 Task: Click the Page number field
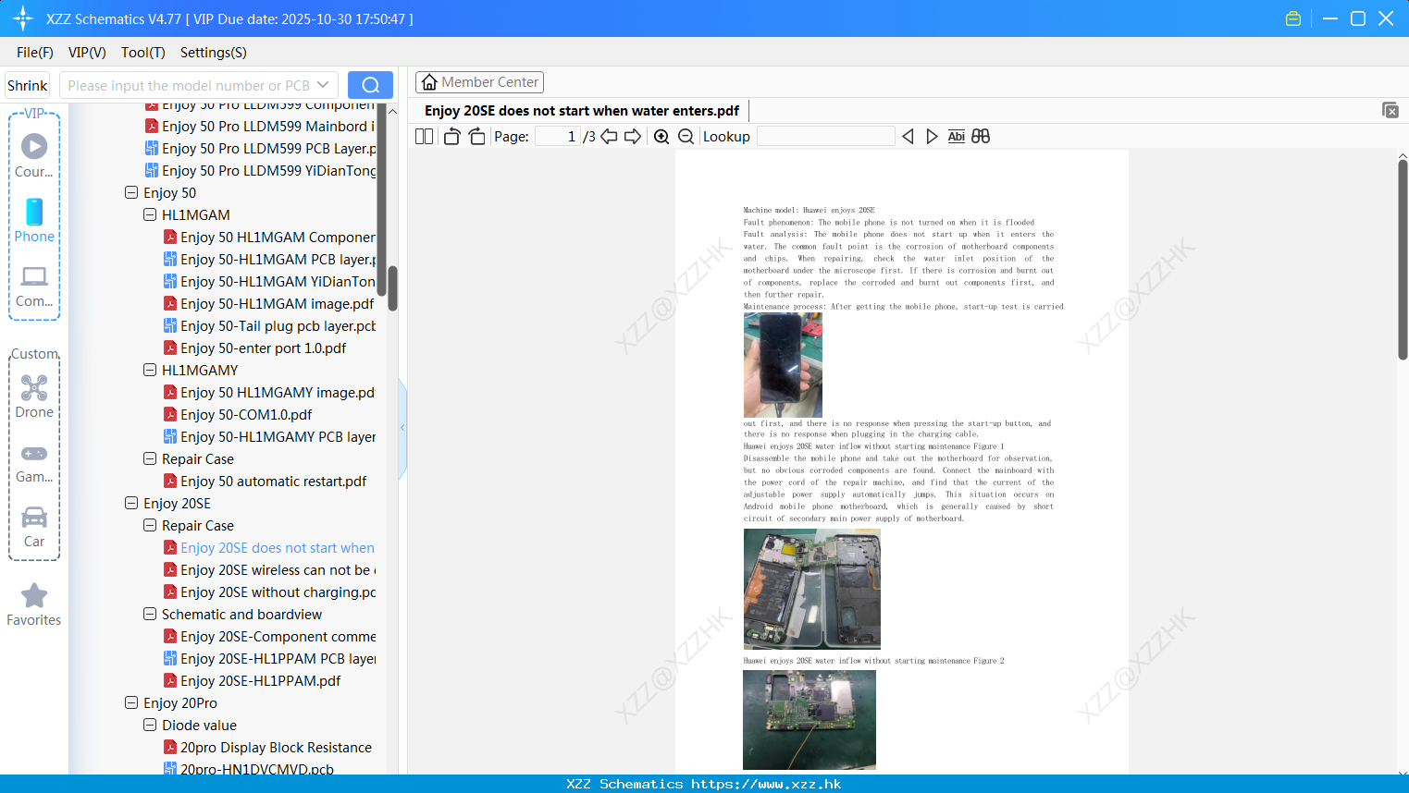(x=557, y=137)
